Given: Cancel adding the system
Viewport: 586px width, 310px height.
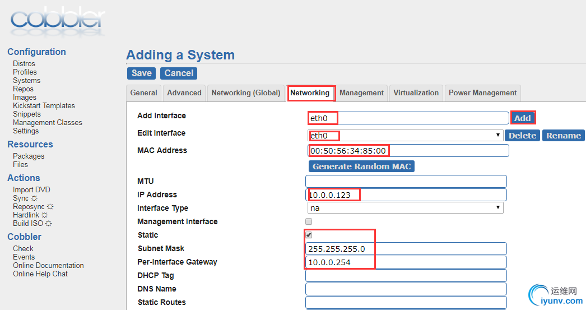Looking at the screenshot, I should 179,73.
